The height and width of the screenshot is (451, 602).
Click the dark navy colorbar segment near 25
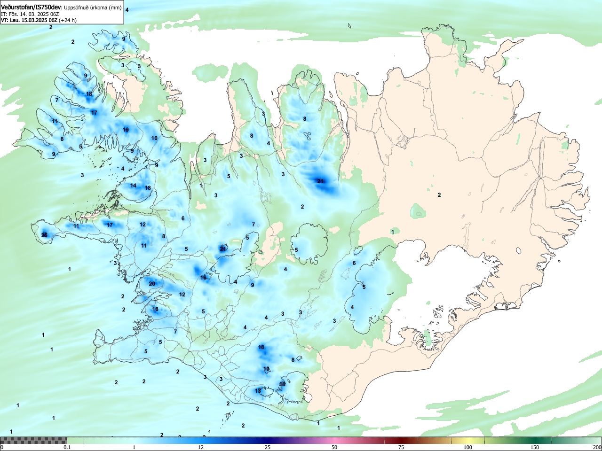(x=268, y=440)
